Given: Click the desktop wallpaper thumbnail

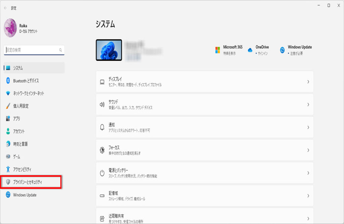Looking at the screenshot, I should [x=109, y=50].
